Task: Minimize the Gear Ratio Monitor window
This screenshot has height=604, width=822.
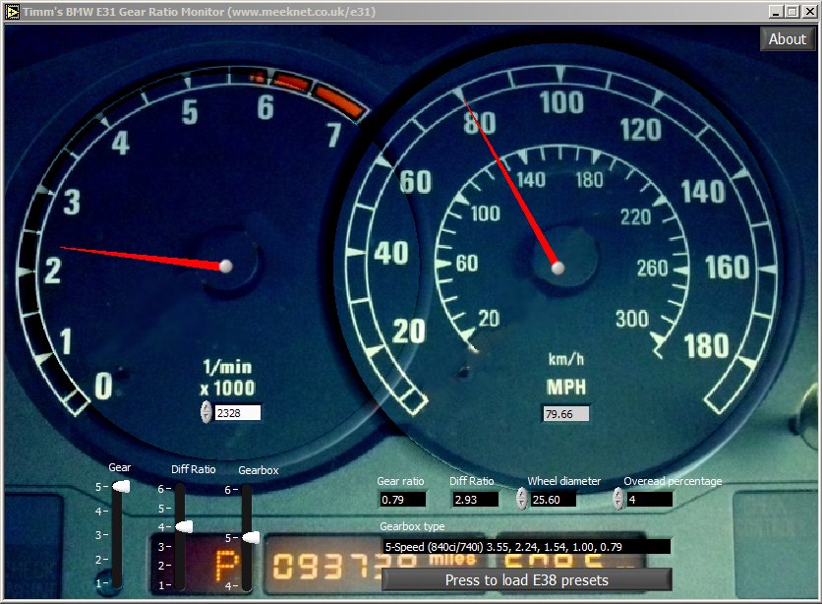Action: click(x=777, y=12)
